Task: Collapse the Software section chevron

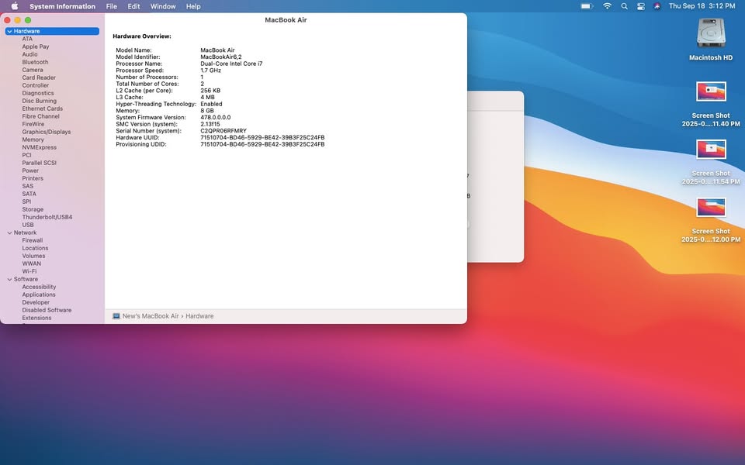Action: (9, 279)
